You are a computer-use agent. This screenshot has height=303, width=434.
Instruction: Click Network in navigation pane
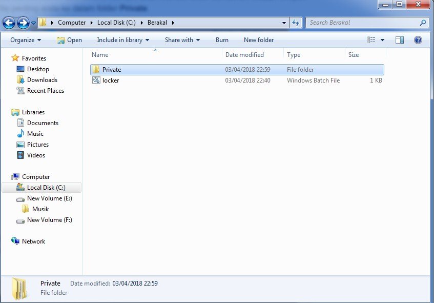click(x=33, y=241)
